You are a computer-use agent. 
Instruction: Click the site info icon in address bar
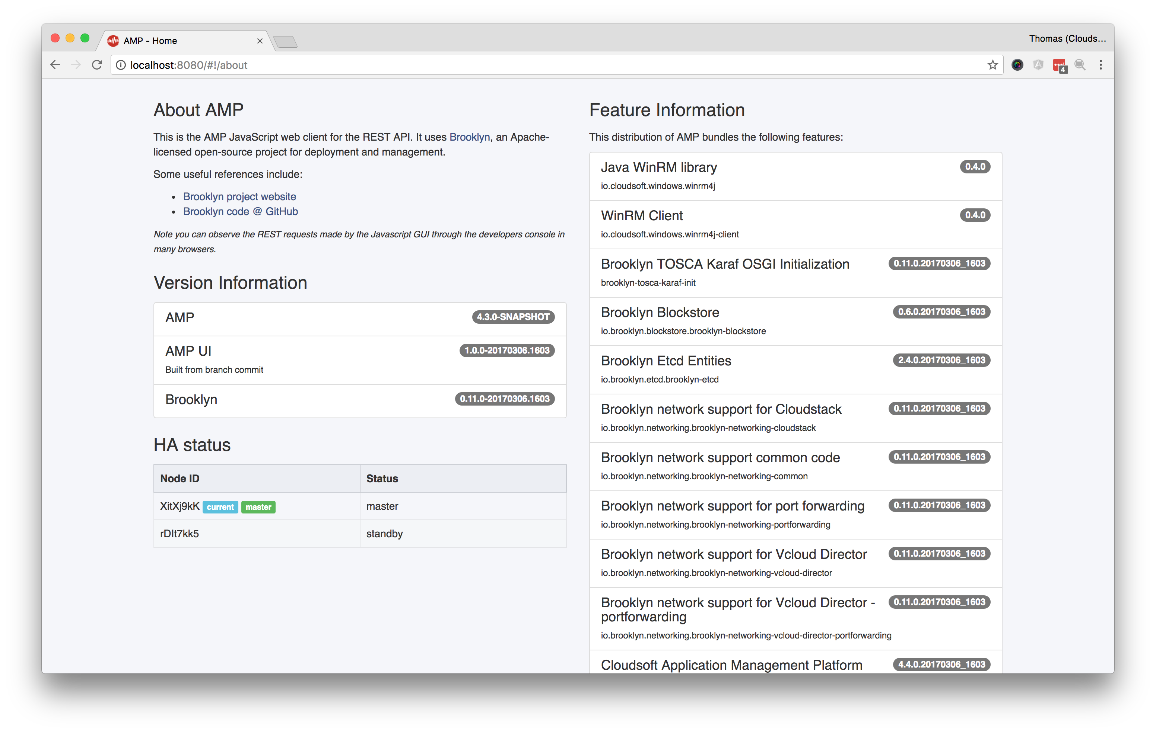tap(121, 65)
